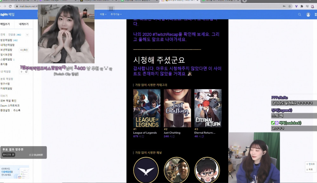This screenshot has height=183, width=317.
Task: Open the browser profile avatar
Action: click(x=313, y=6)
